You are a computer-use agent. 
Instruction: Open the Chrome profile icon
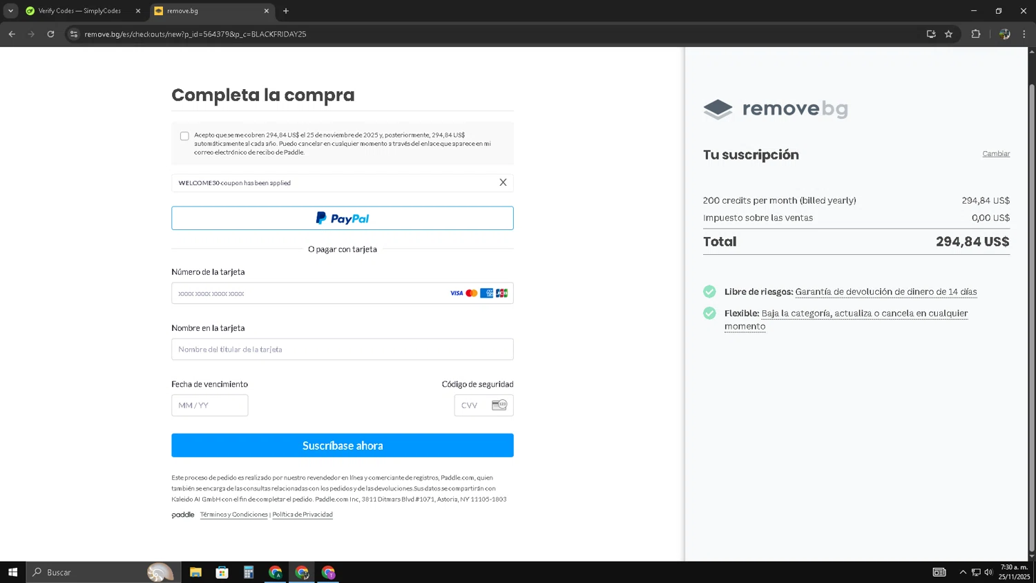click(x=1005, y=34)
